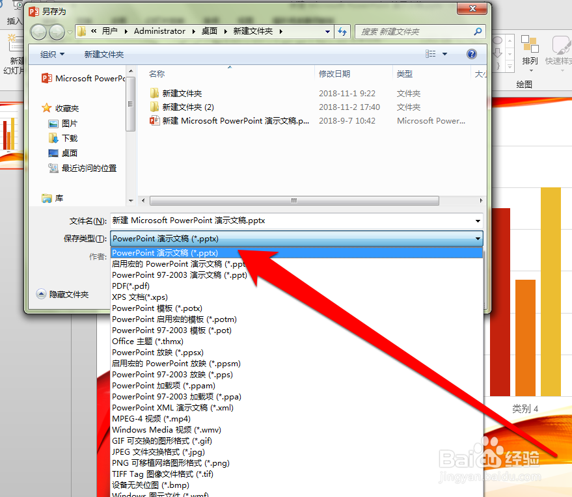Open the help question mark icon
The height and width of the screenshot is (497, 572).
tap(471, 55)
